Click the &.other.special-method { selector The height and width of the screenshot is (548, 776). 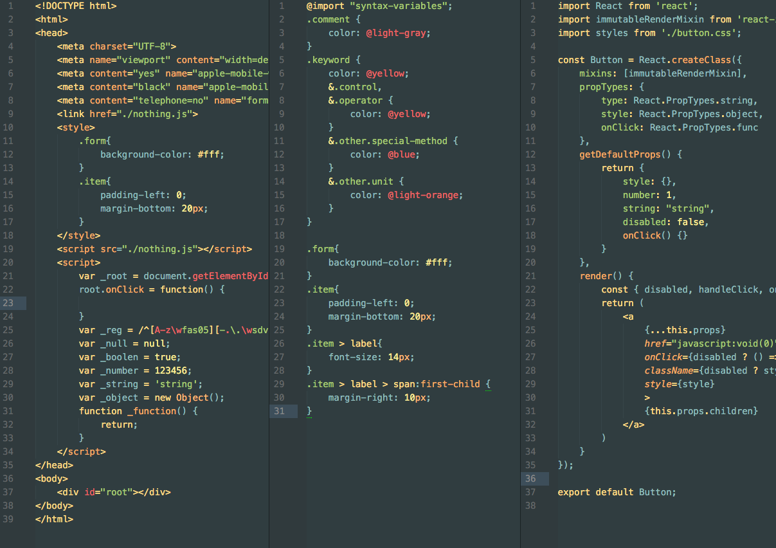(393, 141)
